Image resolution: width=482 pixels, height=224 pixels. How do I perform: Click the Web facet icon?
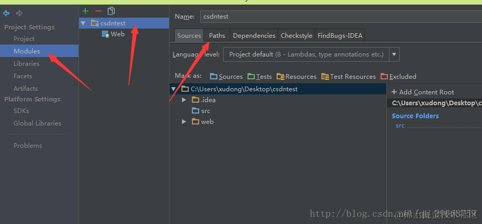[106, 34]
